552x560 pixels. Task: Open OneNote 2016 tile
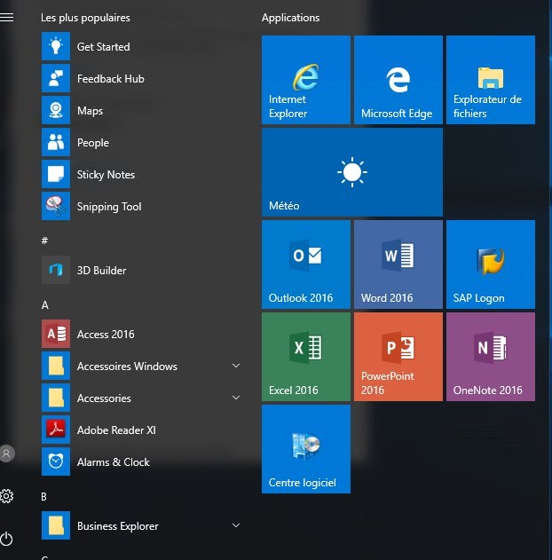[x=491, y=357]
